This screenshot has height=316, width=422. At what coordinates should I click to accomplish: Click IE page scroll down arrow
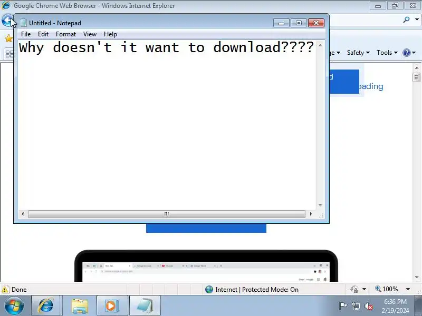[x=417, y=278]
